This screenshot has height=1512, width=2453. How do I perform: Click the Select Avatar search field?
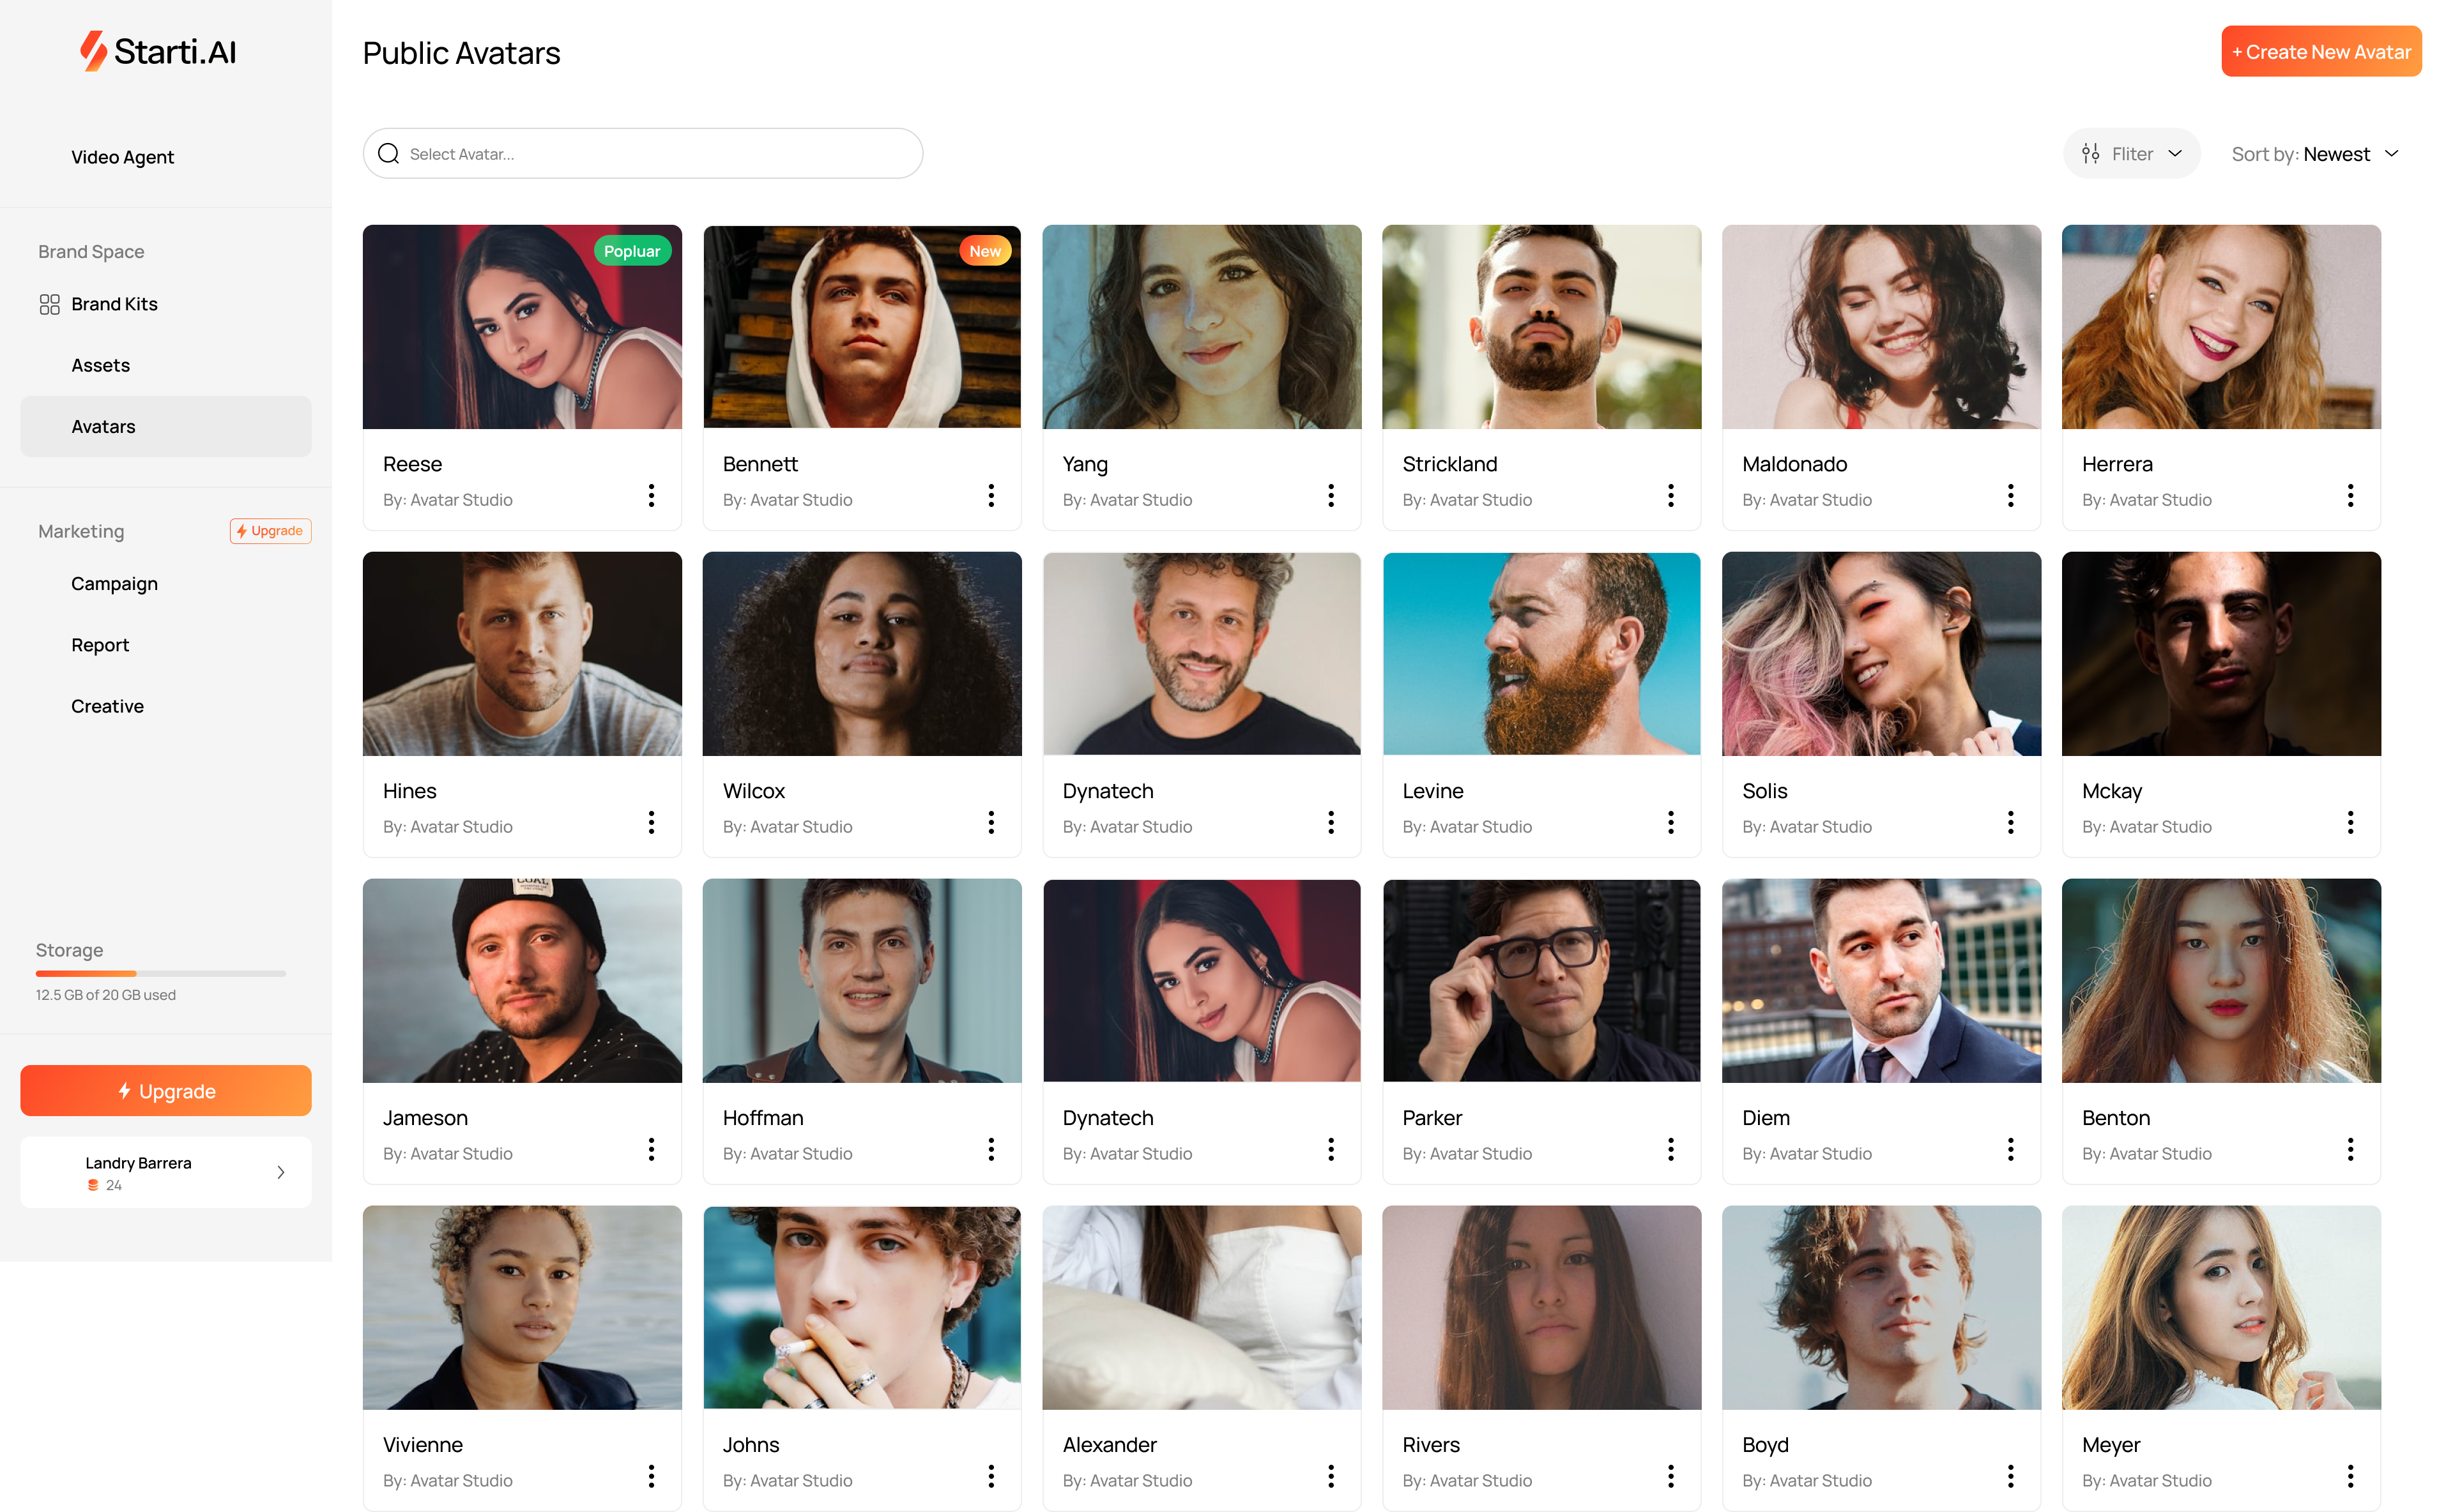pos(643,154)
